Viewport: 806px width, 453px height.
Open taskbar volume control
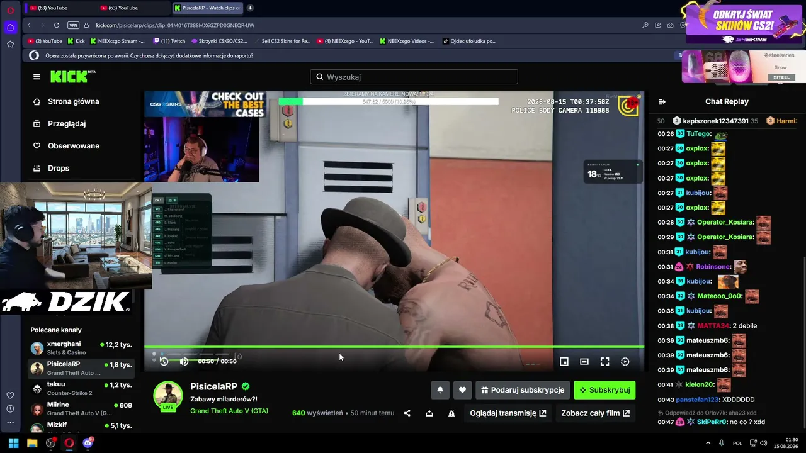(764, 443)
